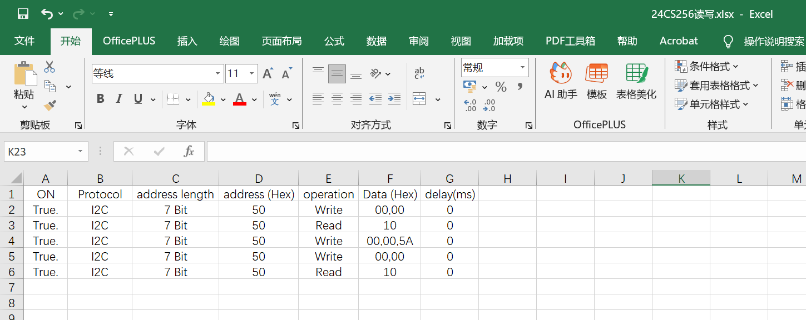Open 单元格样式 cell styles

pos(711,104)
